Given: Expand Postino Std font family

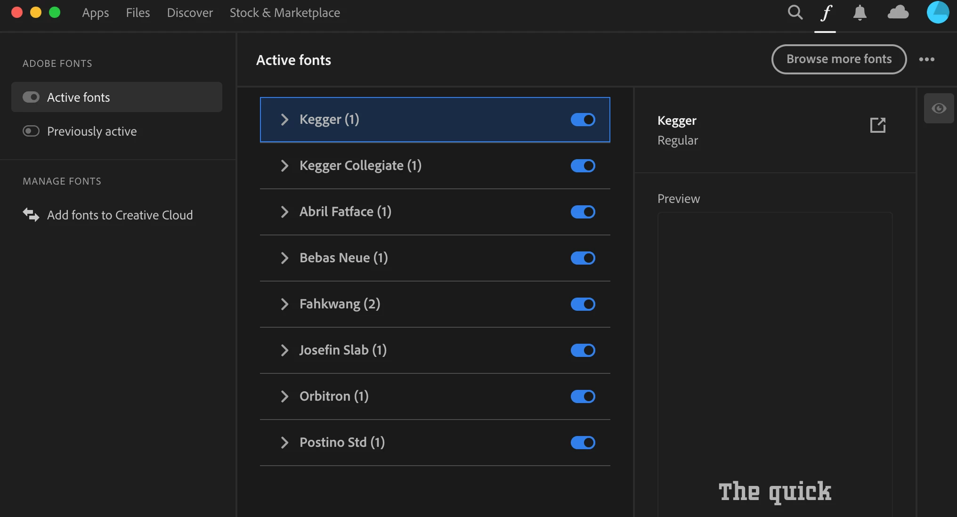Looking at the screenshot, I should coord(284,443).
